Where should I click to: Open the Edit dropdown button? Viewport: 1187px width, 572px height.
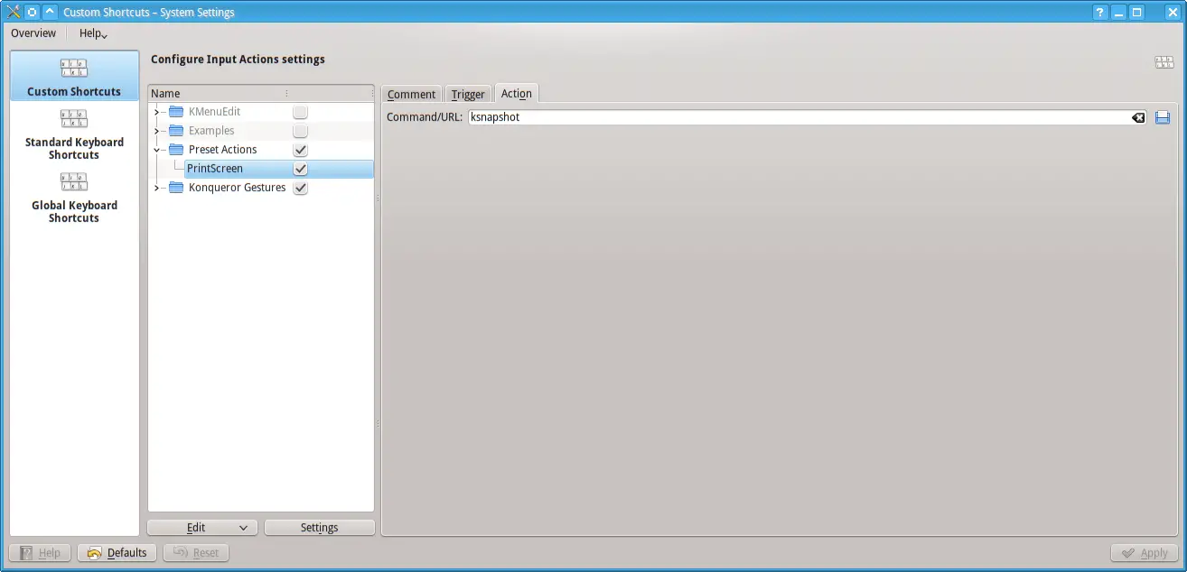click(202, 528)
